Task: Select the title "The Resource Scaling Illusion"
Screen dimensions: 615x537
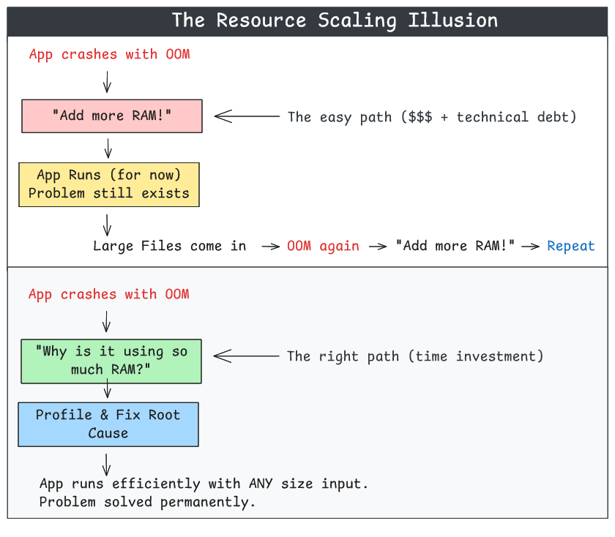Action: click(335, 20)
